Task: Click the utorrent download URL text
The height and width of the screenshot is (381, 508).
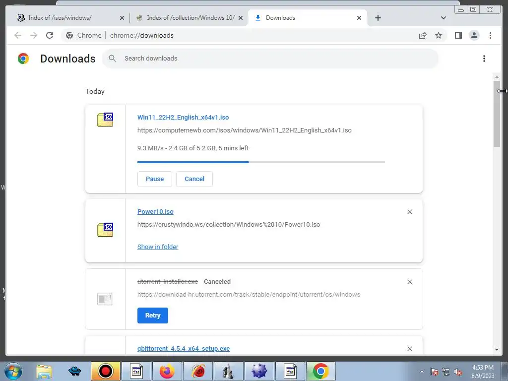Action: click(249, 295)
